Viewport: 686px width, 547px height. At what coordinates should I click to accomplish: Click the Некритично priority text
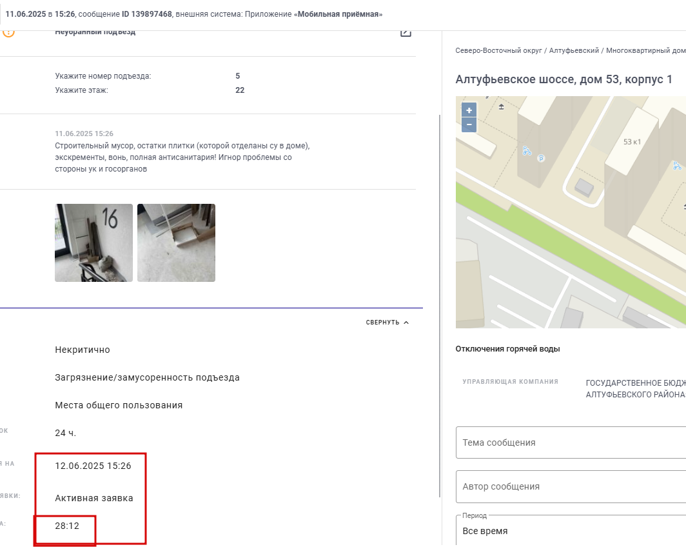click(83, 350)
